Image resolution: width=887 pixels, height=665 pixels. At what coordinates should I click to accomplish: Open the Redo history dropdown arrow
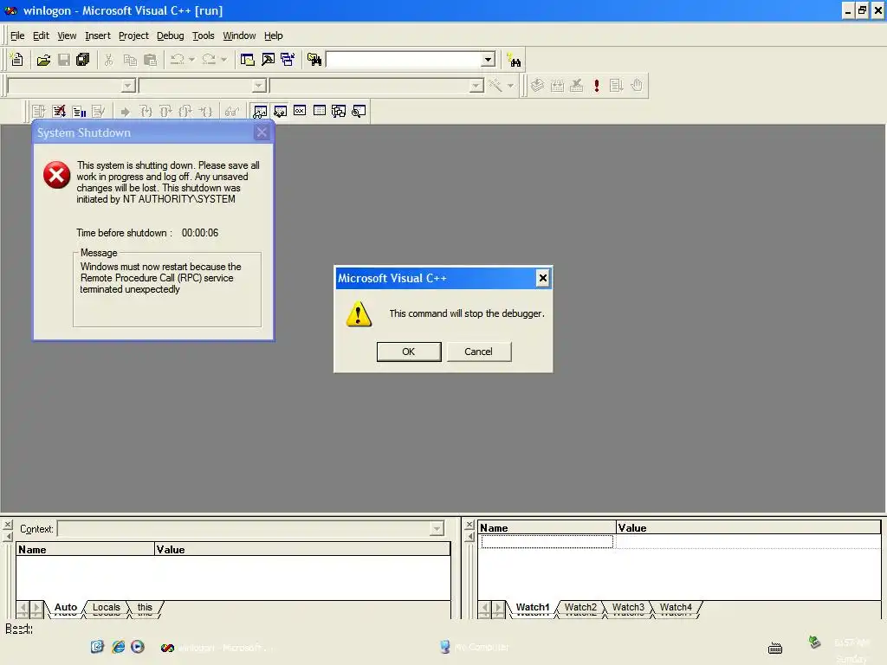tap(224, 60)
